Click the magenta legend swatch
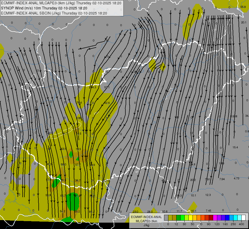The width and height of the screenshot is (249, 229). pyautogui.click(x=215, y=218)
